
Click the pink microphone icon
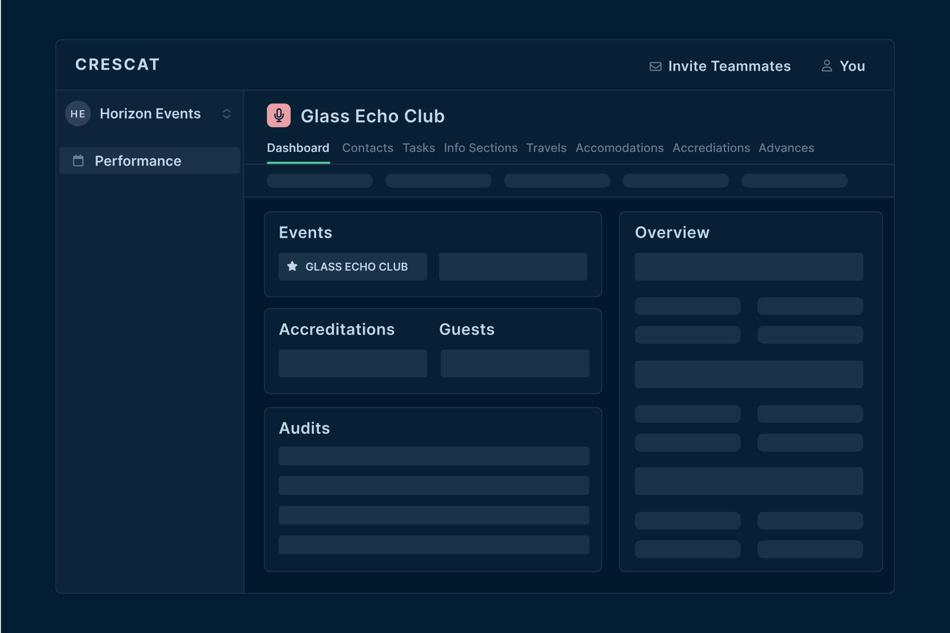tap(279, 116)
